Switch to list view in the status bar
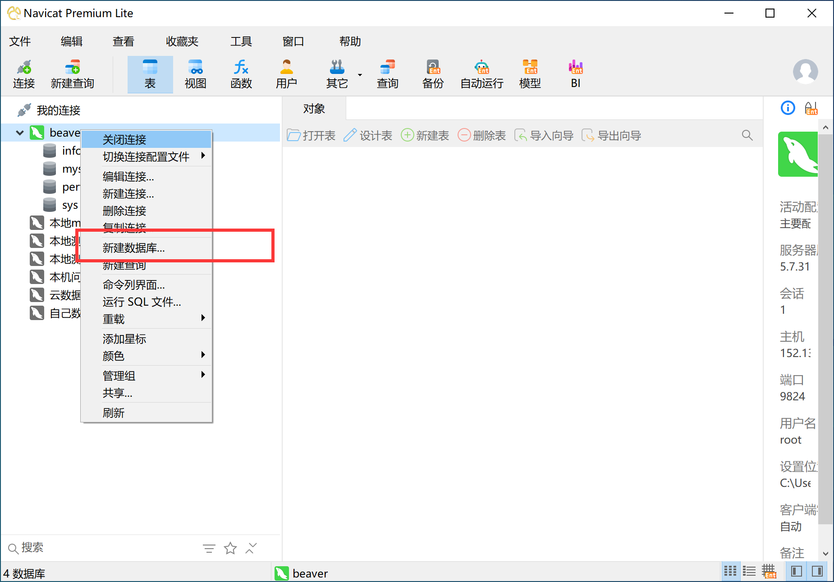The width and height of the screenshot is (834, 582). (x=749, y=571)
